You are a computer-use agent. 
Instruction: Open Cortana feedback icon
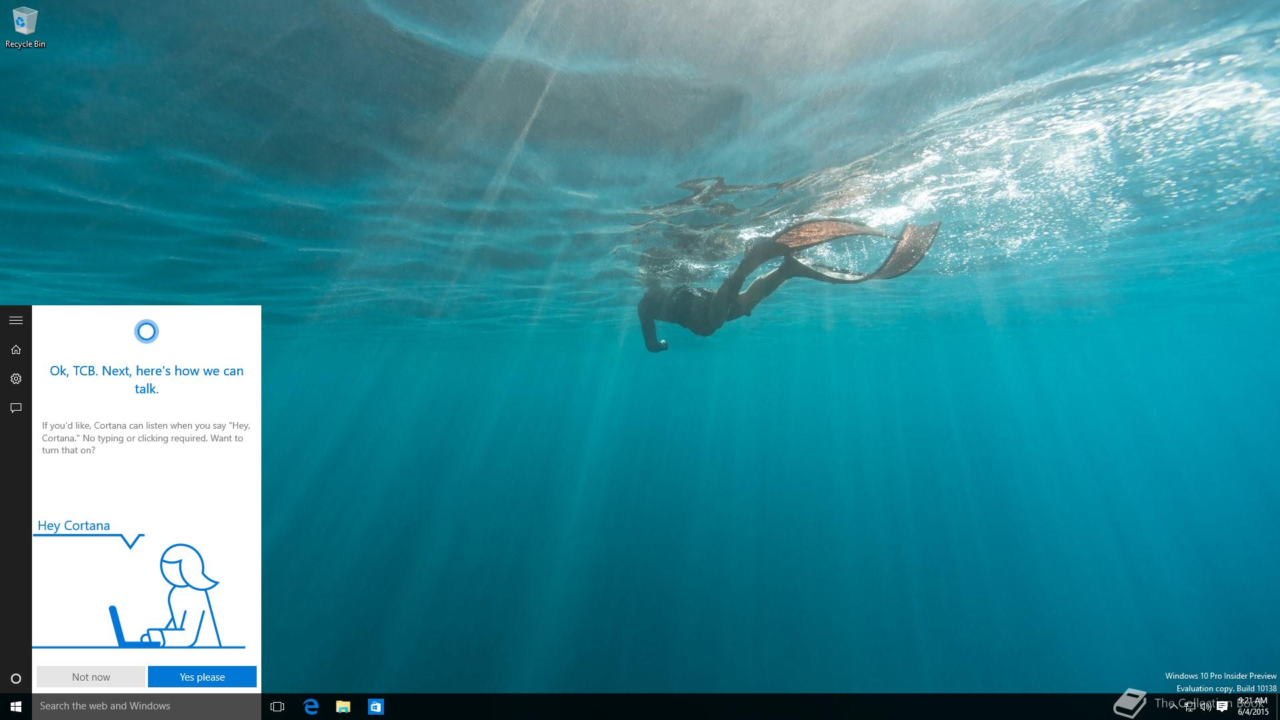coord(16,408)
